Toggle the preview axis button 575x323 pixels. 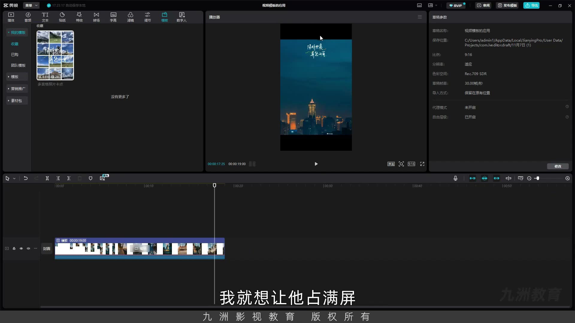tap(509, 178)
